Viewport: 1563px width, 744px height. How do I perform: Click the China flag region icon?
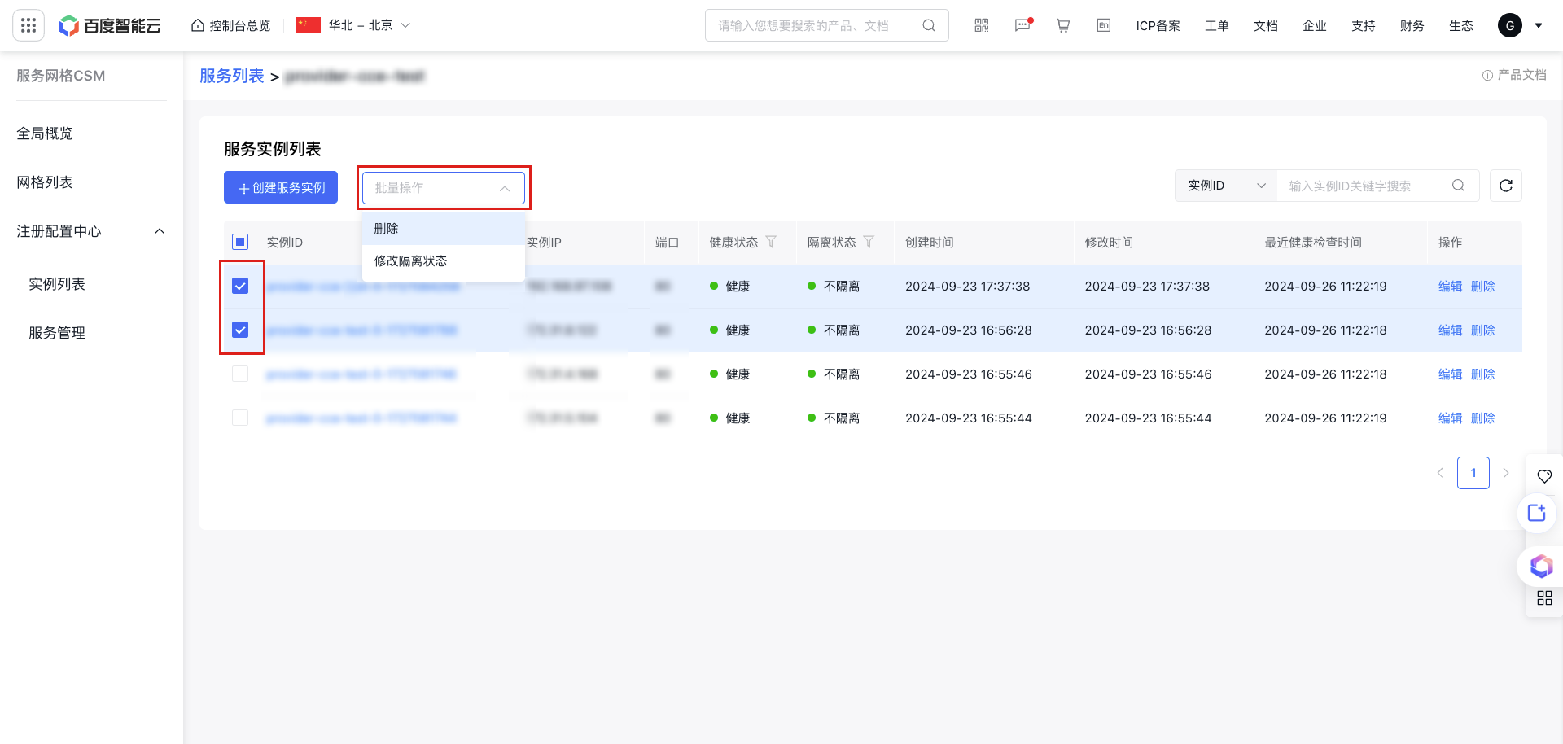click(309, 25)
